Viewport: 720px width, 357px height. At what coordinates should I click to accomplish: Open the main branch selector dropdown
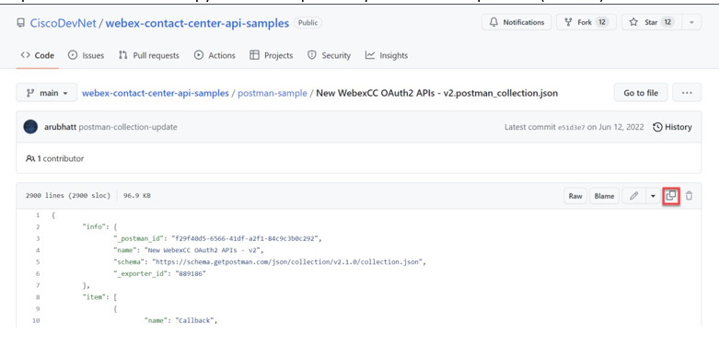(47, 93)
